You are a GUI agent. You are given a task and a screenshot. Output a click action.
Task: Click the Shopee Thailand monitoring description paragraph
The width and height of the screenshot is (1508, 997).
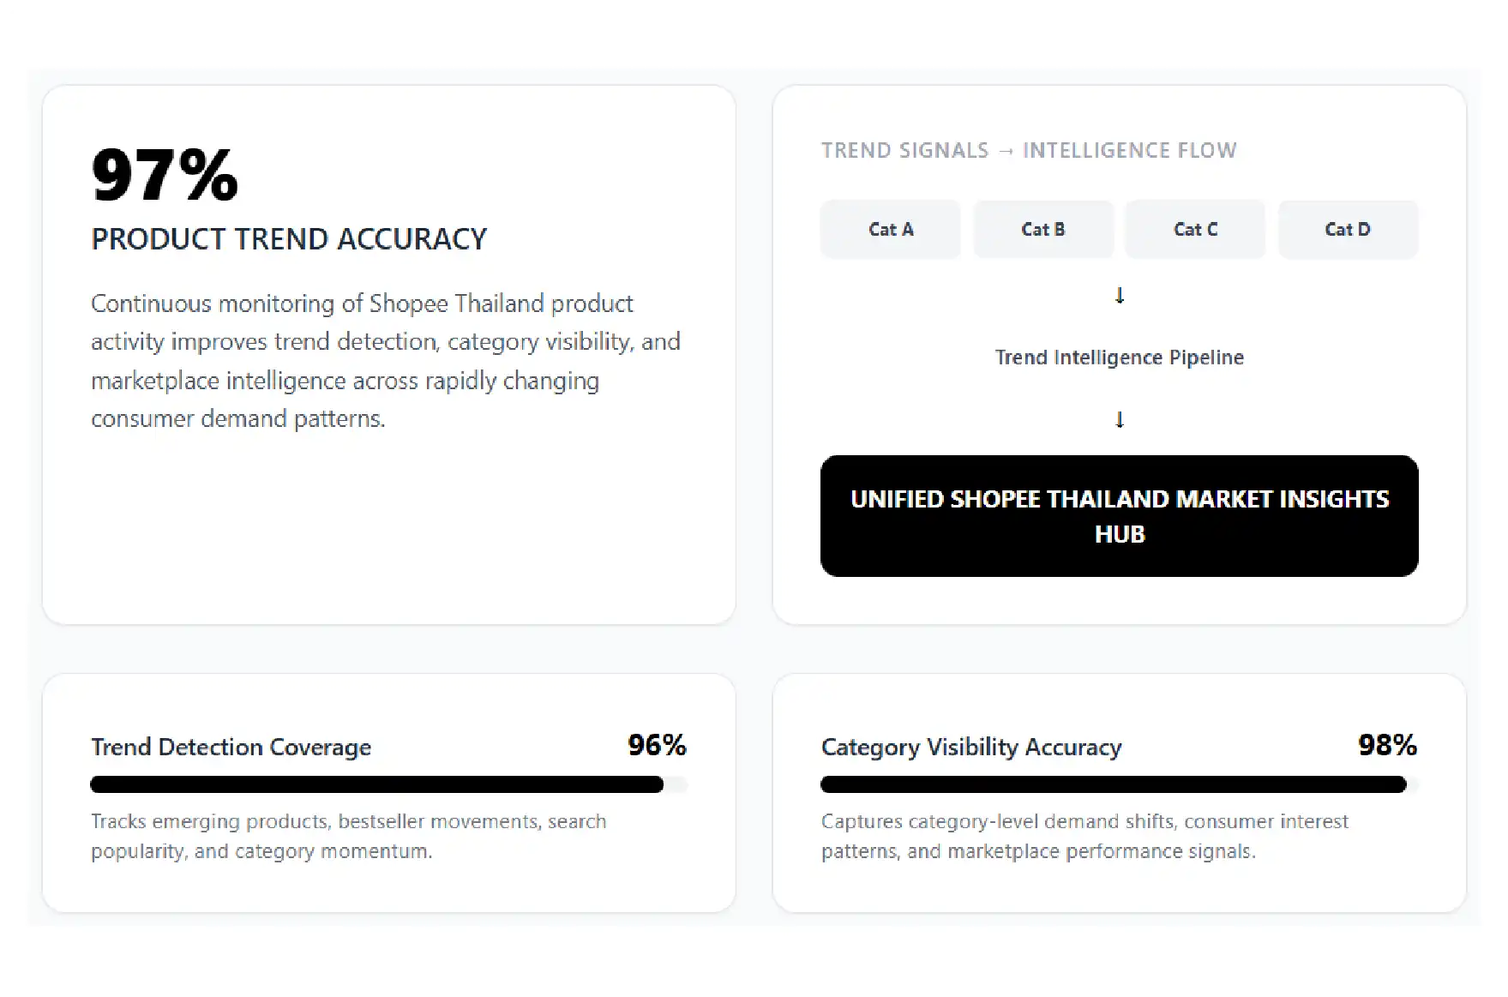click(386, 361)
